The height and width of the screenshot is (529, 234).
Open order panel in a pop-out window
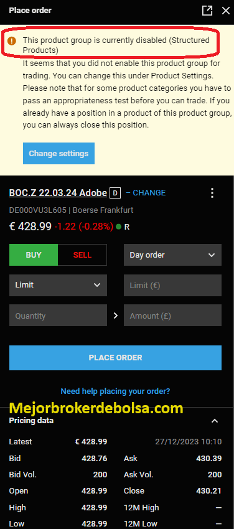click(207, 11)
